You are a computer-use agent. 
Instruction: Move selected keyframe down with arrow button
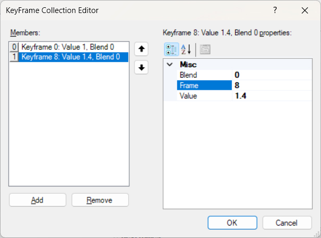point(141,68)
